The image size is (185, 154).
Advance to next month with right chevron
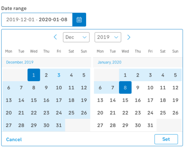pos(129,37)
